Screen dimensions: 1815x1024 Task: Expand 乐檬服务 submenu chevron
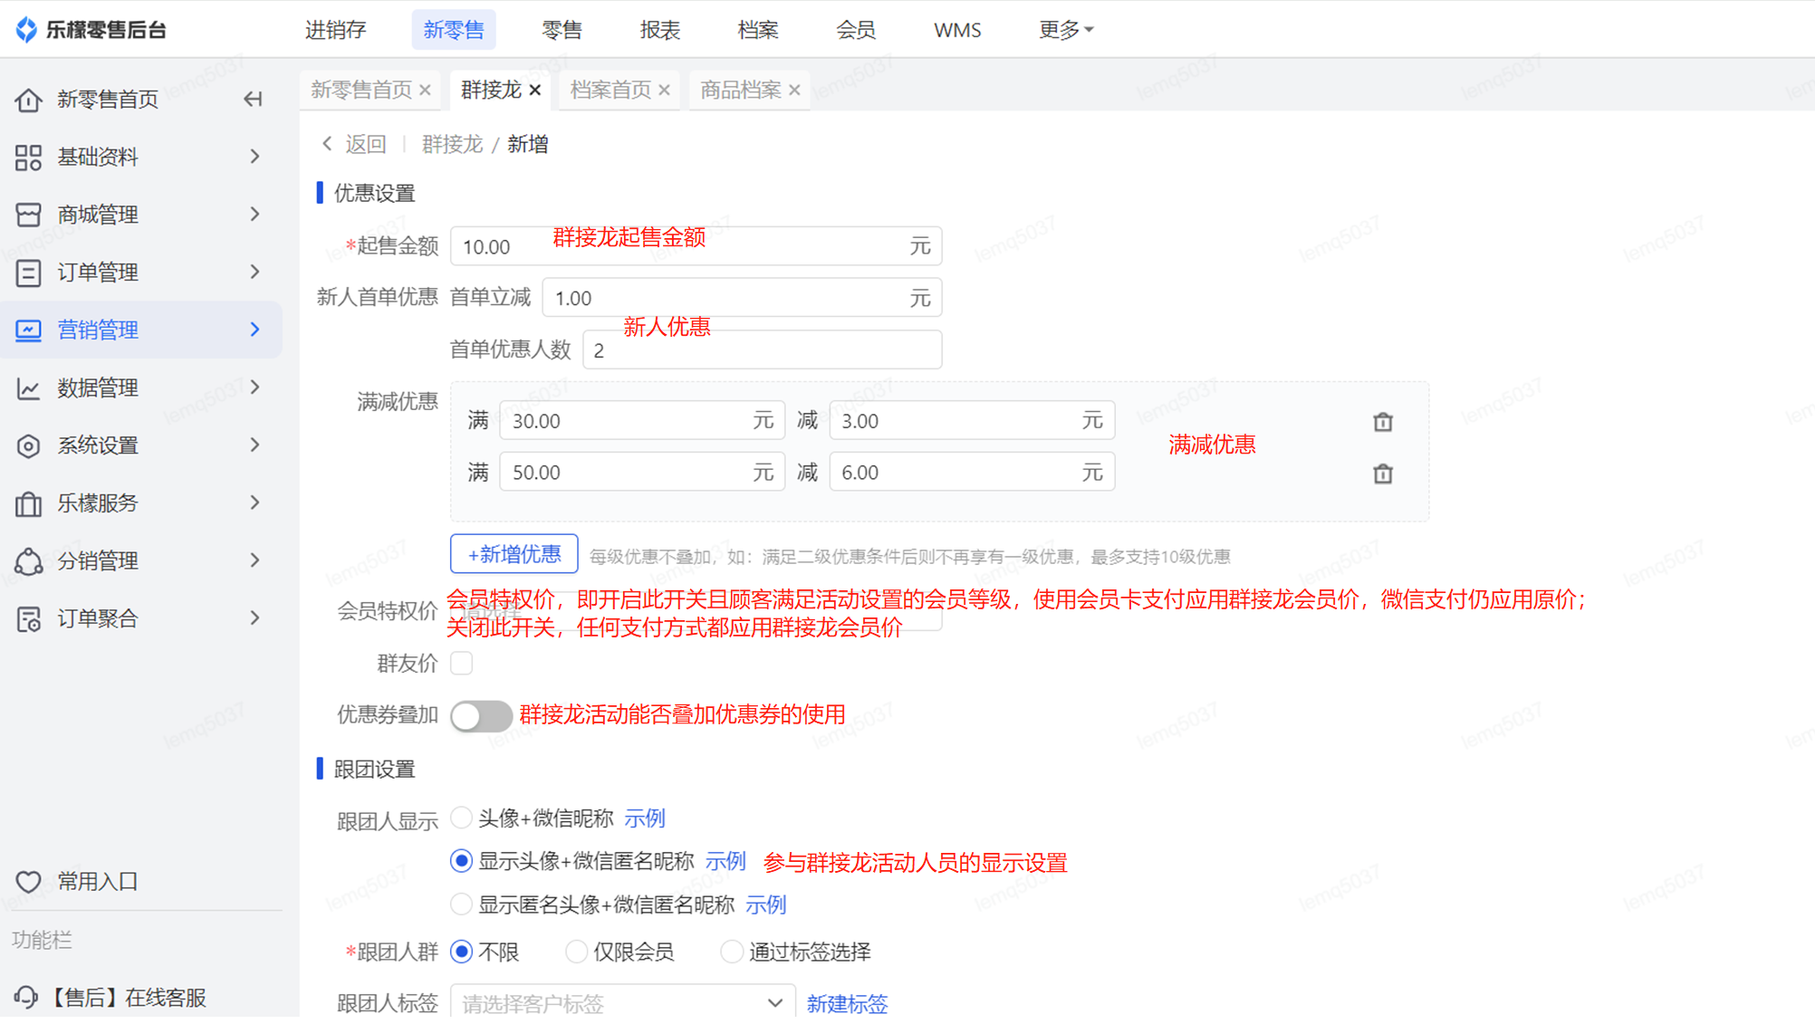(254, 502)
